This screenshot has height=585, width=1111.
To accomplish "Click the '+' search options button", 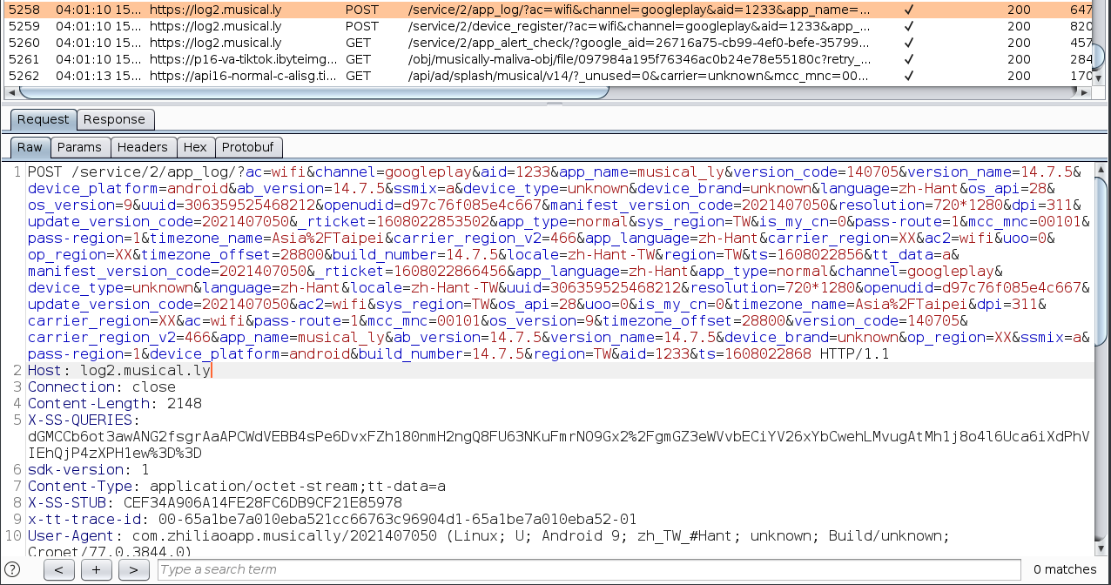I will [96, 569].
